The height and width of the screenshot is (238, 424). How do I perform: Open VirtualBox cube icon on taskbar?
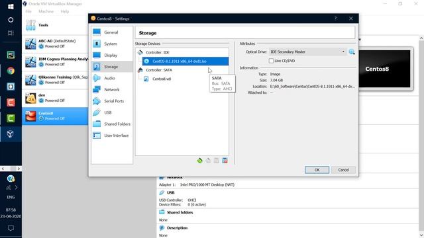11,134
